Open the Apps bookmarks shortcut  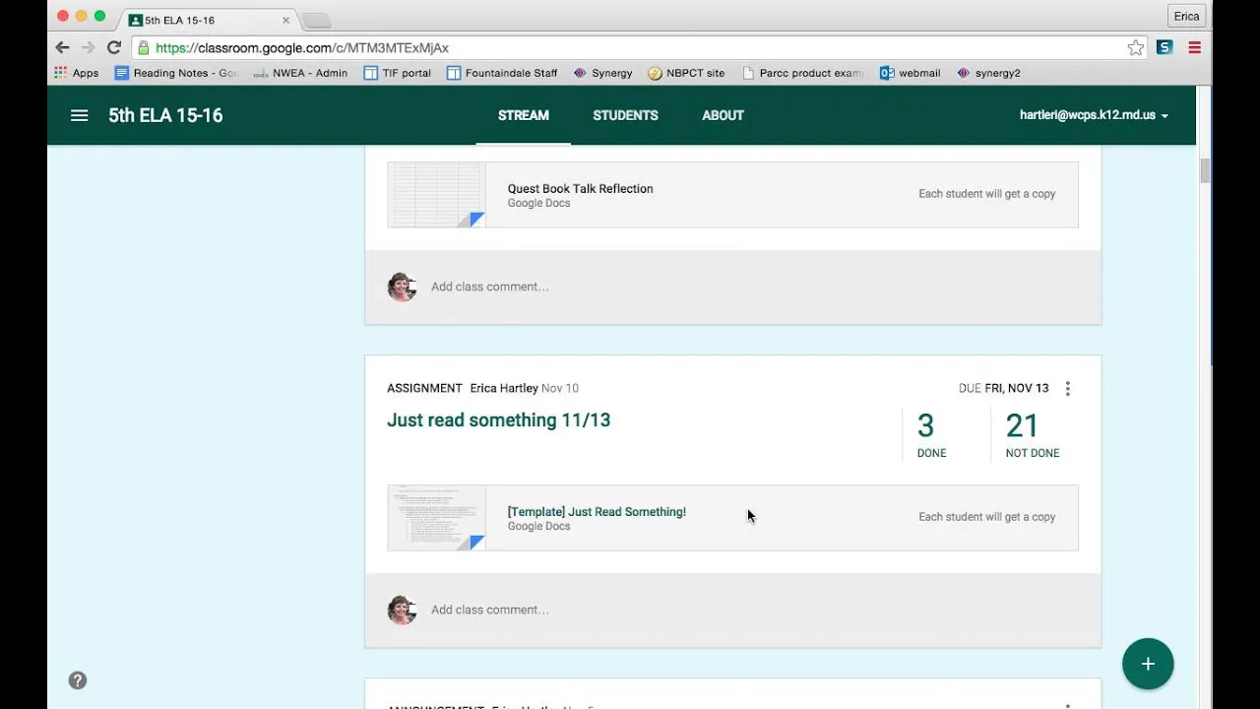77,73
